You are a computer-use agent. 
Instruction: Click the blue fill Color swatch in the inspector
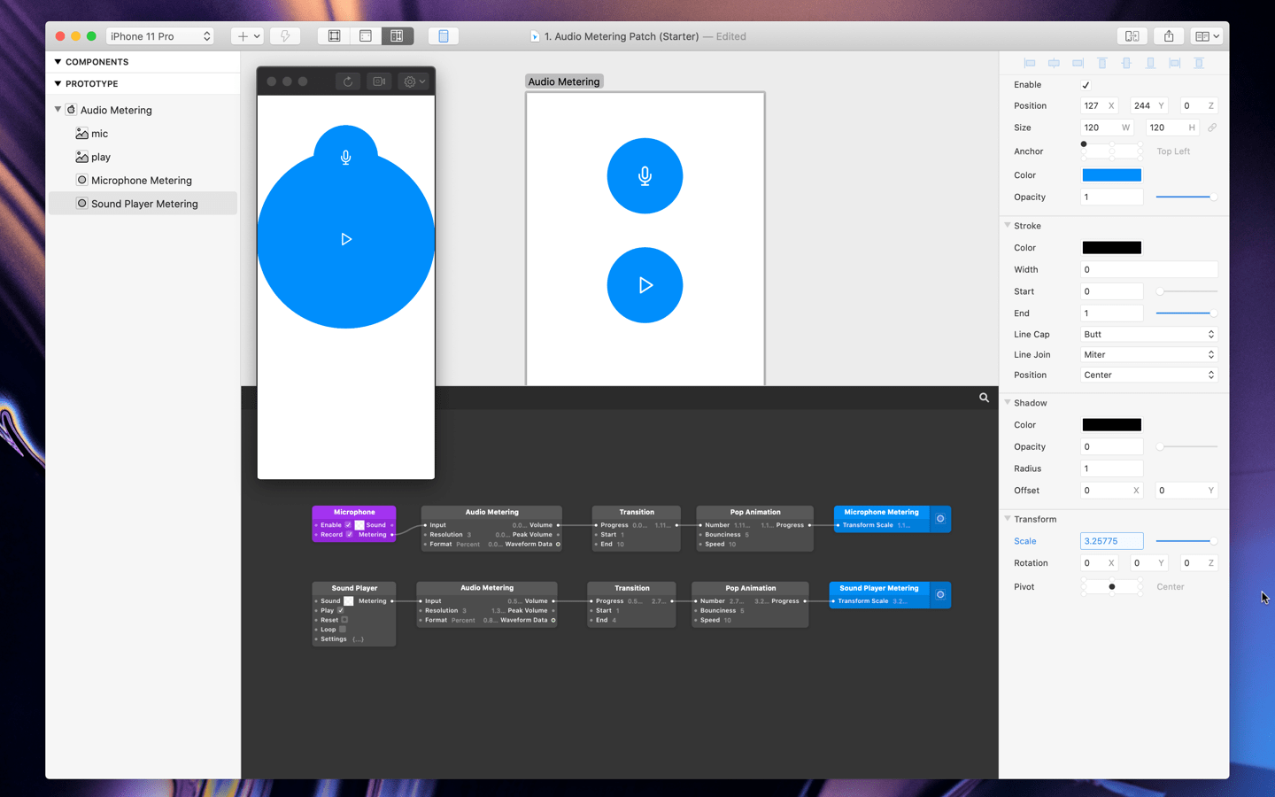[x=1111, y=174]
